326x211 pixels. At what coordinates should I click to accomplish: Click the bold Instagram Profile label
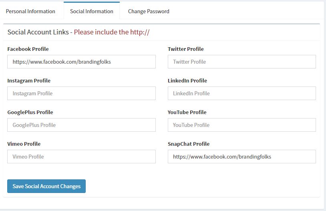coord(29,80)
